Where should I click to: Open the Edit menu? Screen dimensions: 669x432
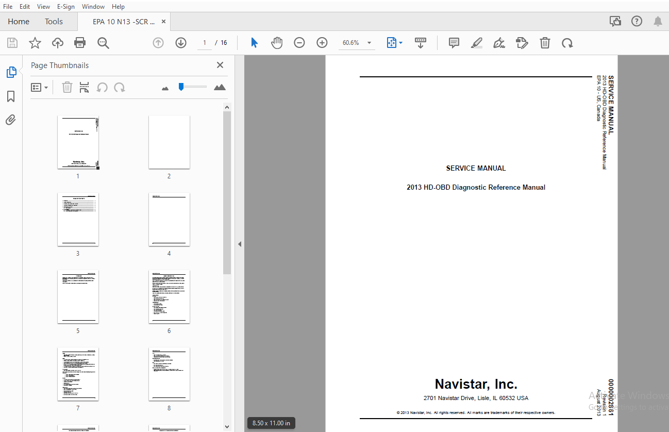(x=25, y=6)
